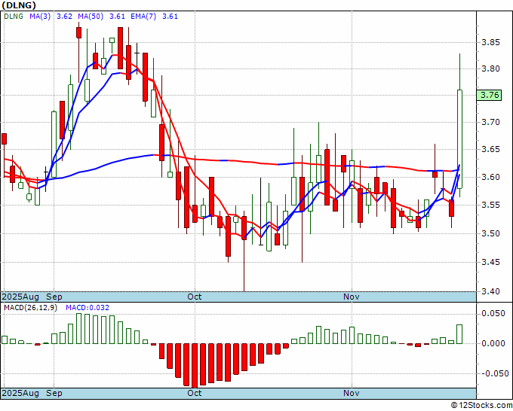Click the MA(50) value 3.61
This screenshot has width=513, height=411.
pos(117,17)
